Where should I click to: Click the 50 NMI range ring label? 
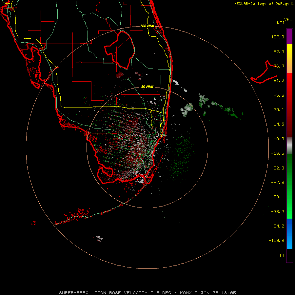click(147, 87)
